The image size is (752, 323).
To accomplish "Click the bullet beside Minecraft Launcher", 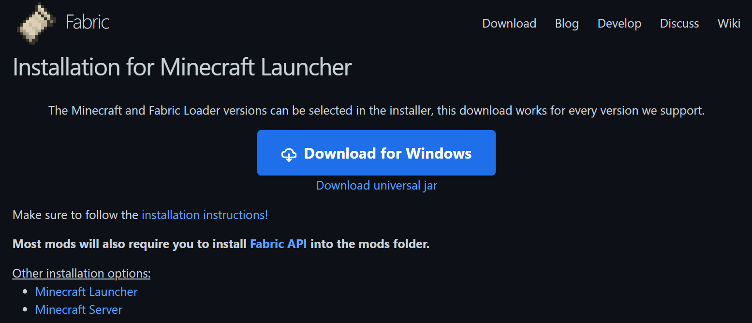I will click(25, 292).
